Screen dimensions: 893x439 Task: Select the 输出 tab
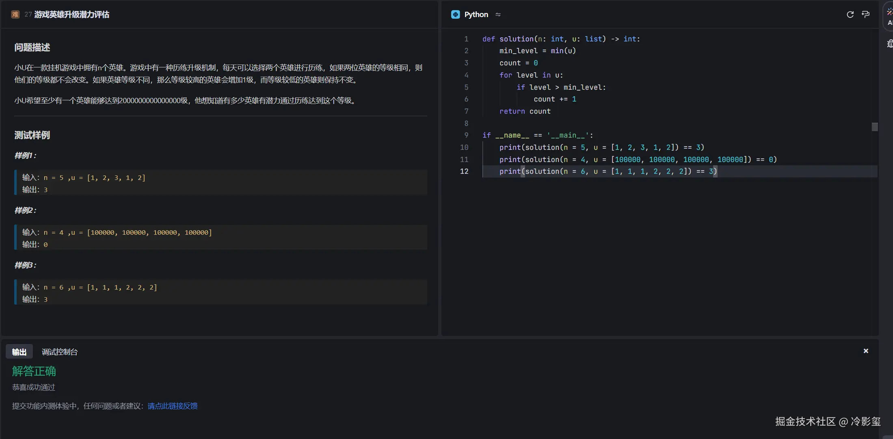tap(19, 352)
